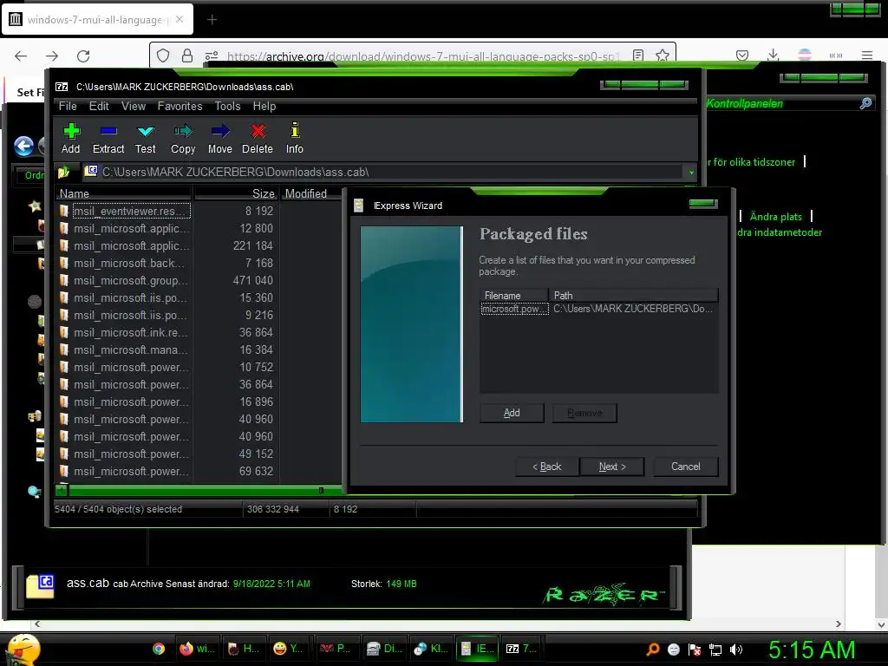Sort 7-Zip list by Size column
The height and width of the screenshot is (666, 888).
[236, 193]
